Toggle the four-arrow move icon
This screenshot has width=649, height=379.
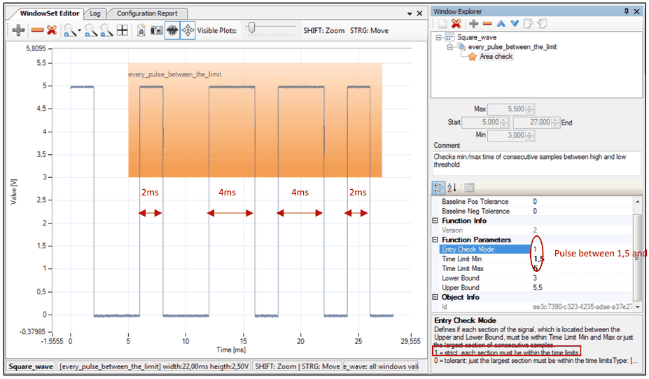pos(188,30)
